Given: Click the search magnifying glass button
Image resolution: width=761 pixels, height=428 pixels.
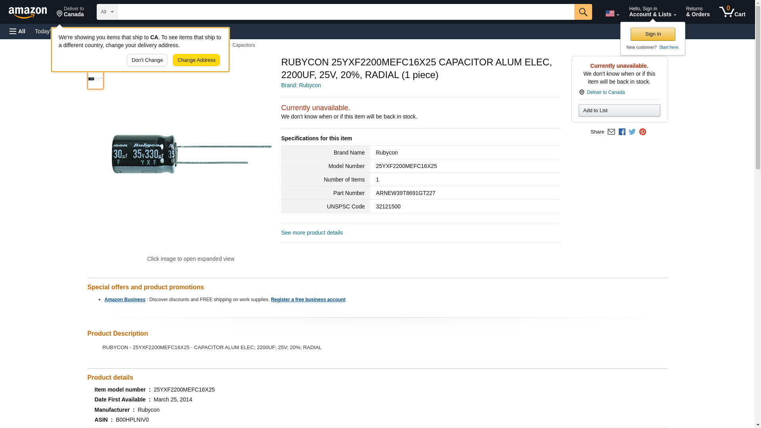Looking at the screenshot, I should [583, 12].
